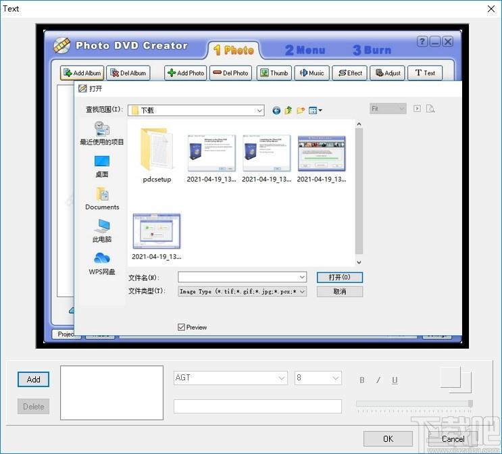Open the Music tool
This screenshot has width=502, height=454.
click(x=312, y=73)
